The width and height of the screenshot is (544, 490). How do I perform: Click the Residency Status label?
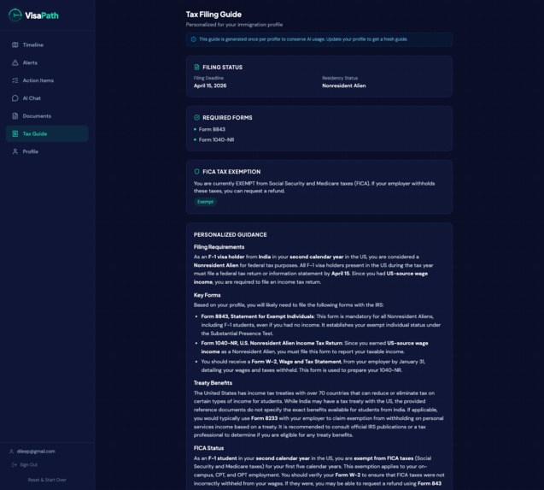340,78
